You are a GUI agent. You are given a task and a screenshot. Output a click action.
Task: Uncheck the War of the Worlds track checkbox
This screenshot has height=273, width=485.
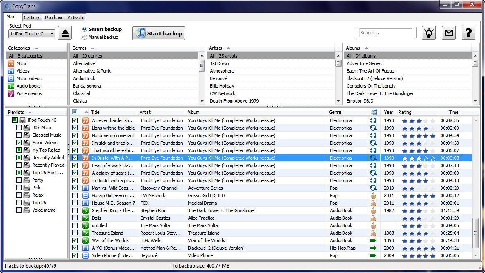75,240
